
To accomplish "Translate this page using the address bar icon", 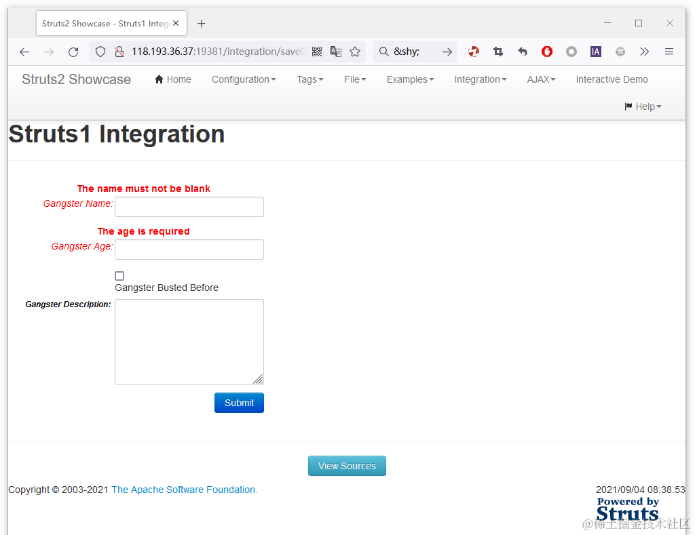I will click(336, 52).
